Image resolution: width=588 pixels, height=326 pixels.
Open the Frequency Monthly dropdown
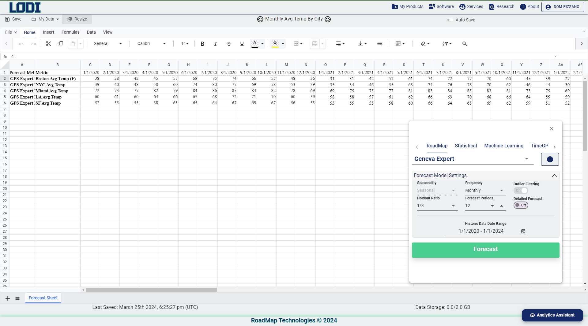484,190
